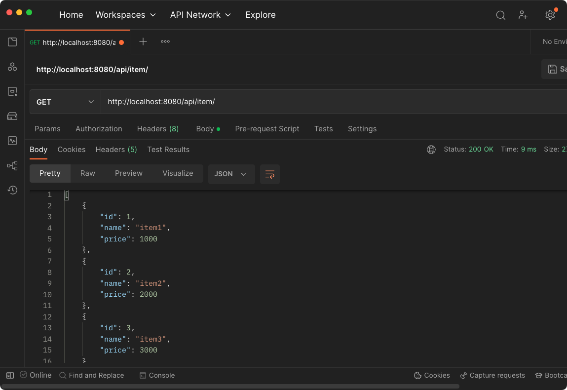Click the 200 OK status text

coord(481,150)
